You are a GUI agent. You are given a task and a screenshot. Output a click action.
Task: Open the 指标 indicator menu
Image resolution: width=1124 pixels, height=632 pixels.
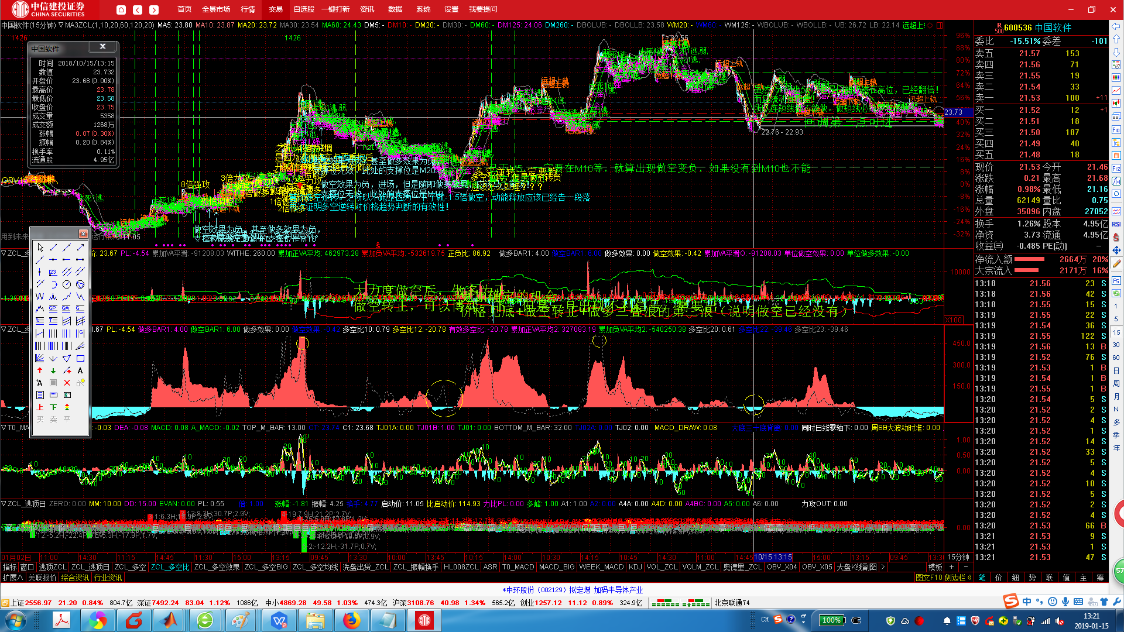(9, 567)
